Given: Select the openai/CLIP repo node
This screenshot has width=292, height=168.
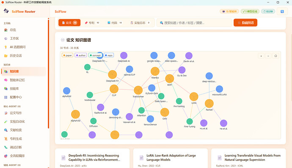Looking at the screenshot, I should (129, 69).
